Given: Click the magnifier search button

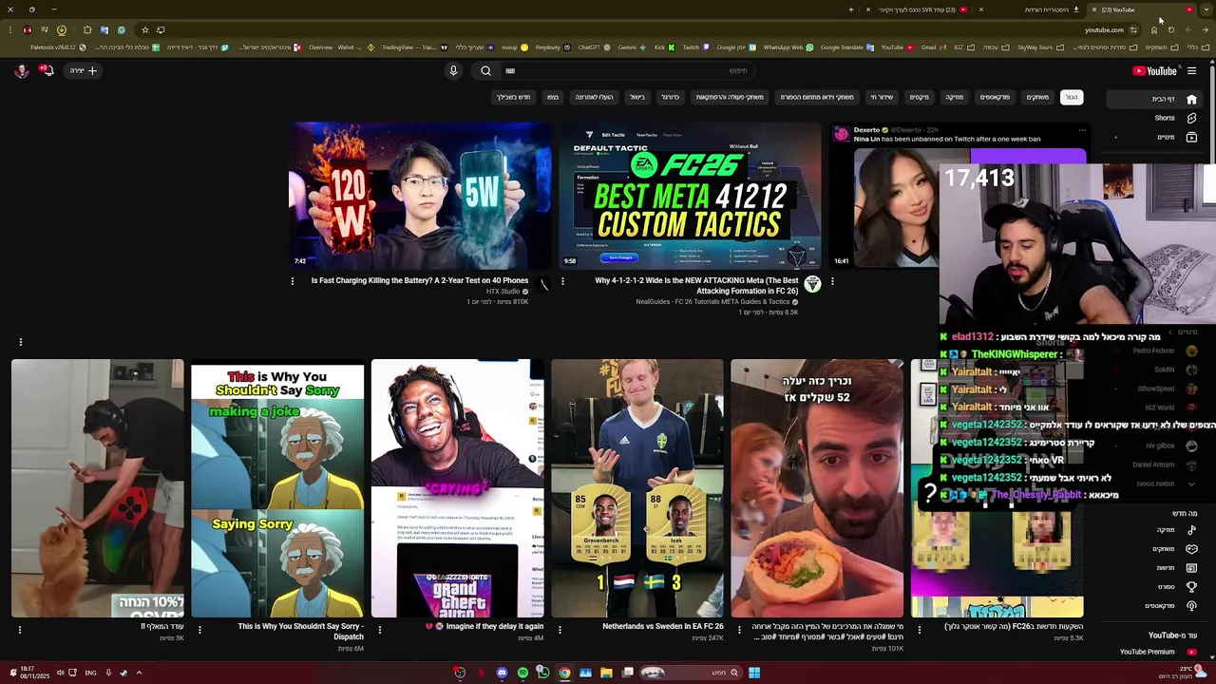Looking at the screenshot, I should [485, 70].
